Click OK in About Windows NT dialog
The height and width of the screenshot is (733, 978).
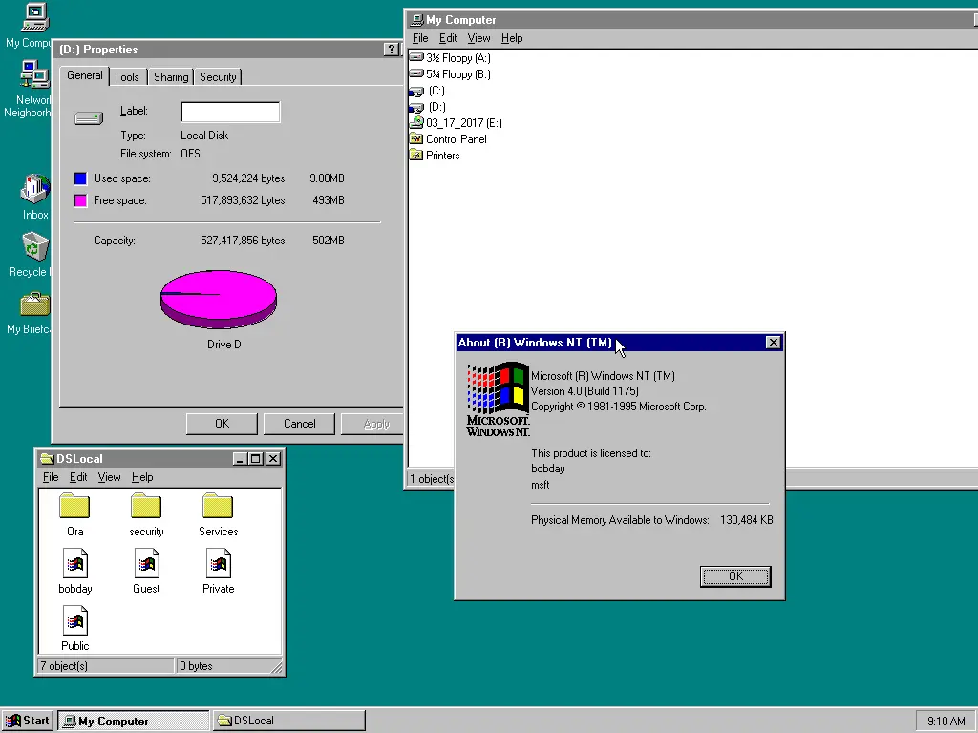pyautogui.click(x=735, y=576)
